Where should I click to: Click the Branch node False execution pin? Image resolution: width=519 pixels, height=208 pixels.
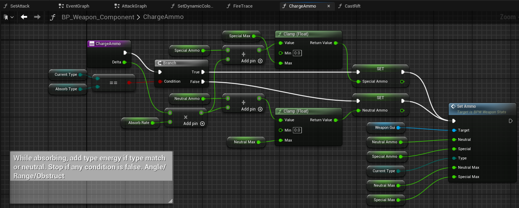(203, 82)
